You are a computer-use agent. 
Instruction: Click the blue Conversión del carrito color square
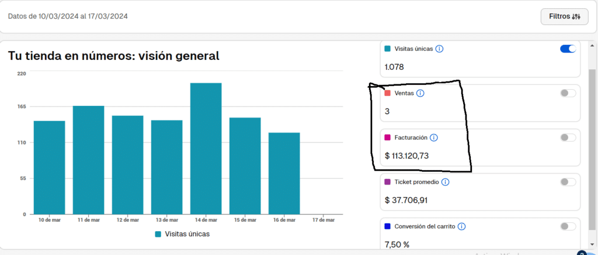click(x=388, y=226)
